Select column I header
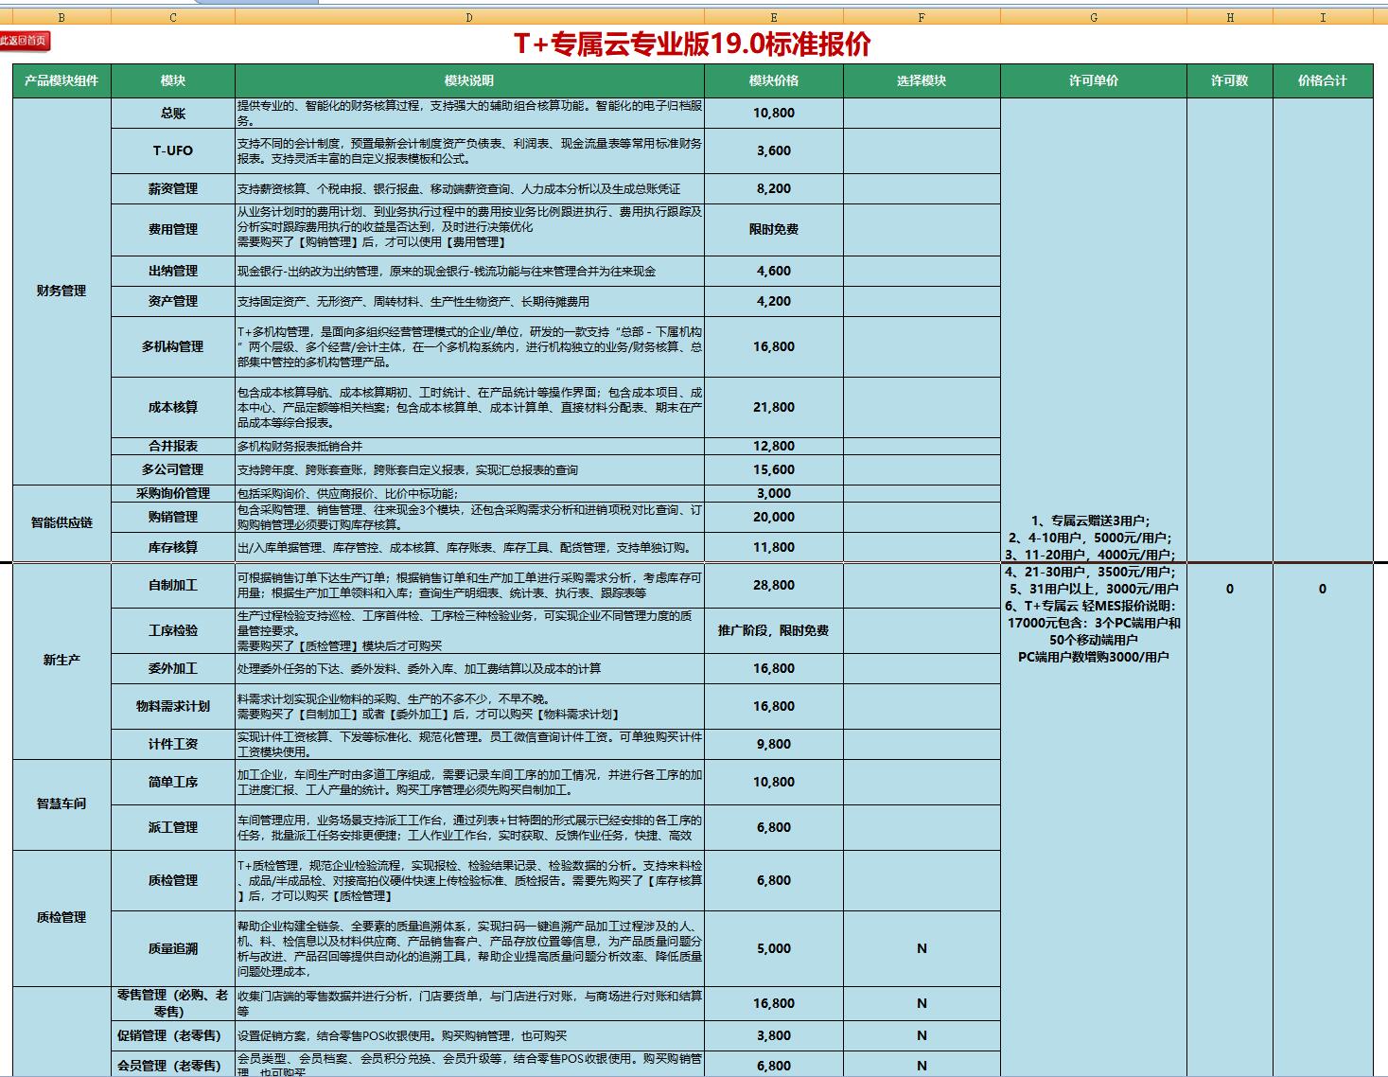Screen dimensions: 1388x1077 (x=1323, y=17)
